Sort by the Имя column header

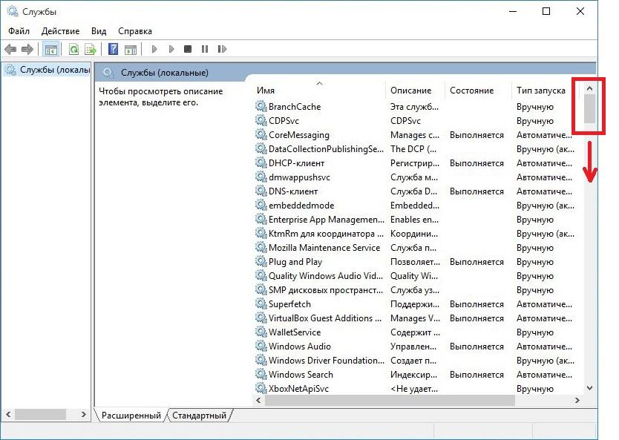[319, 91]
